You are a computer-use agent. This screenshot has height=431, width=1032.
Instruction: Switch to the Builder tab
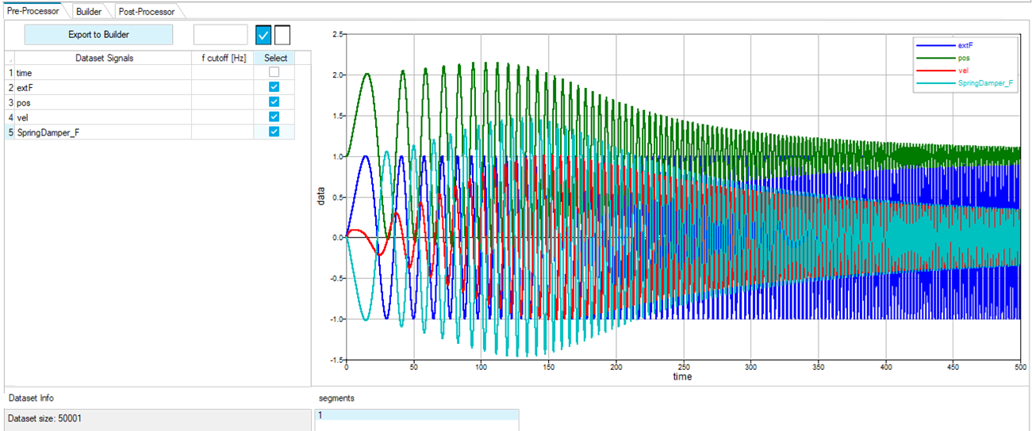pyautogui.click(x=92, y=11)
